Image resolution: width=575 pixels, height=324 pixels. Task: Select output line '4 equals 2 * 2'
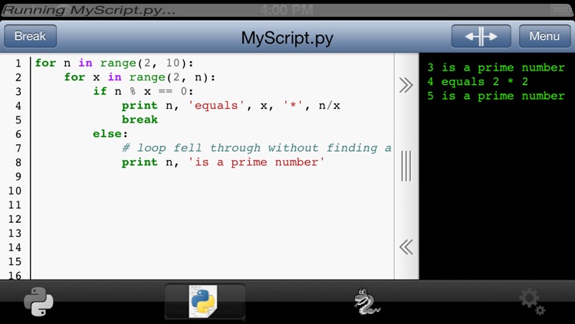pyautogui.click(x=478, y=81)
